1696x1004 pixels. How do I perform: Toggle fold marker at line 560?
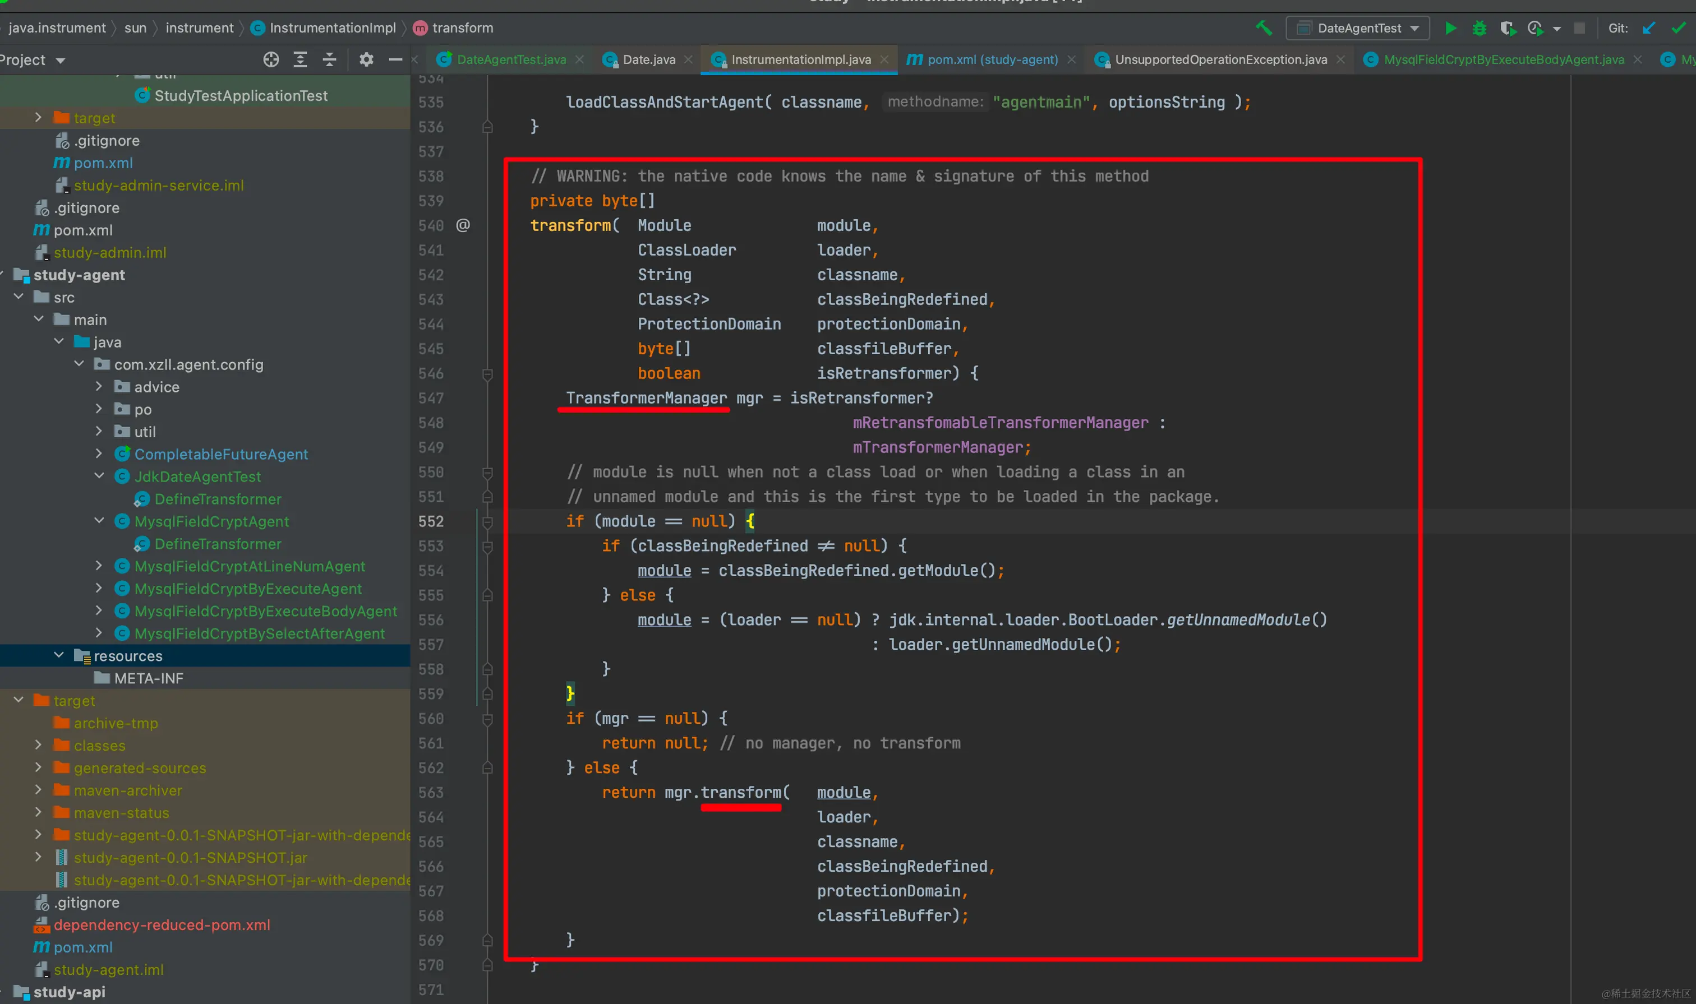tap(487, 719)
